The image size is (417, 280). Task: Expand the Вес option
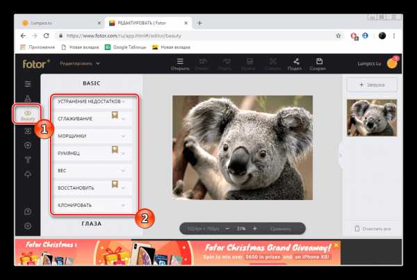click(92, 170)
